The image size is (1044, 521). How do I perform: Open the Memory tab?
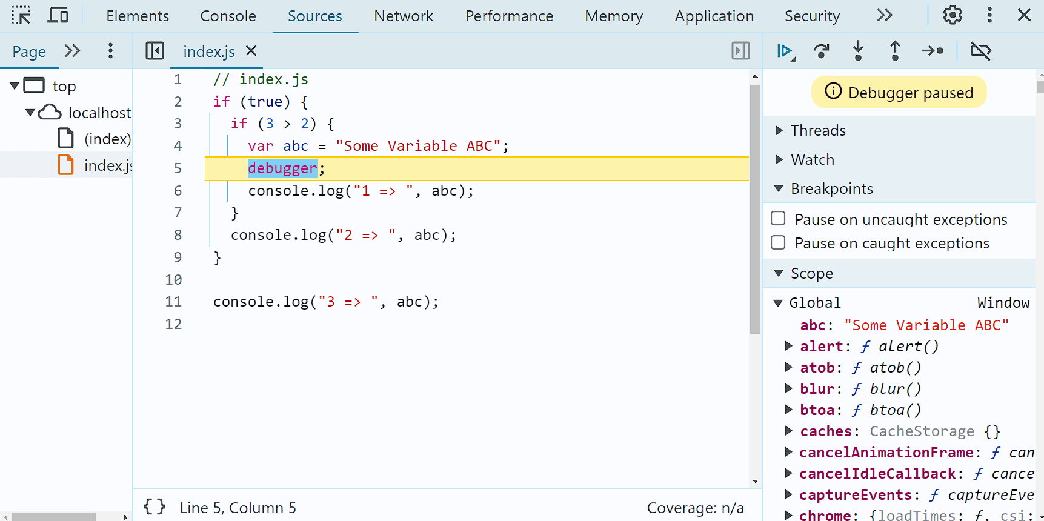[614, 16]
